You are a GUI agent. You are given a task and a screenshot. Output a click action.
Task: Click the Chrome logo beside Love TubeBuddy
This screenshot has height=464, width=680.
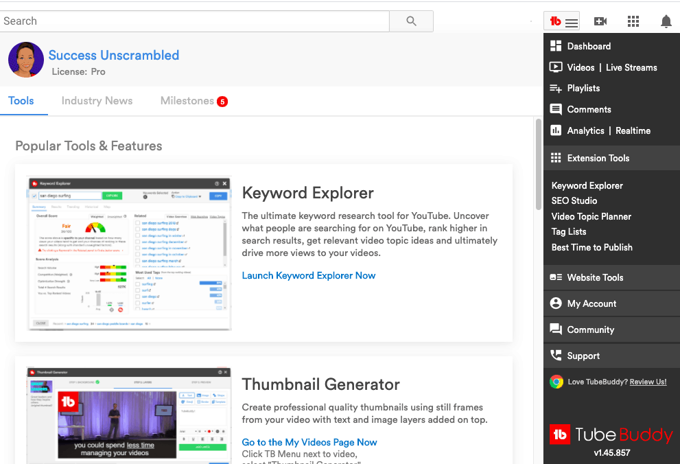click(556, 382)
